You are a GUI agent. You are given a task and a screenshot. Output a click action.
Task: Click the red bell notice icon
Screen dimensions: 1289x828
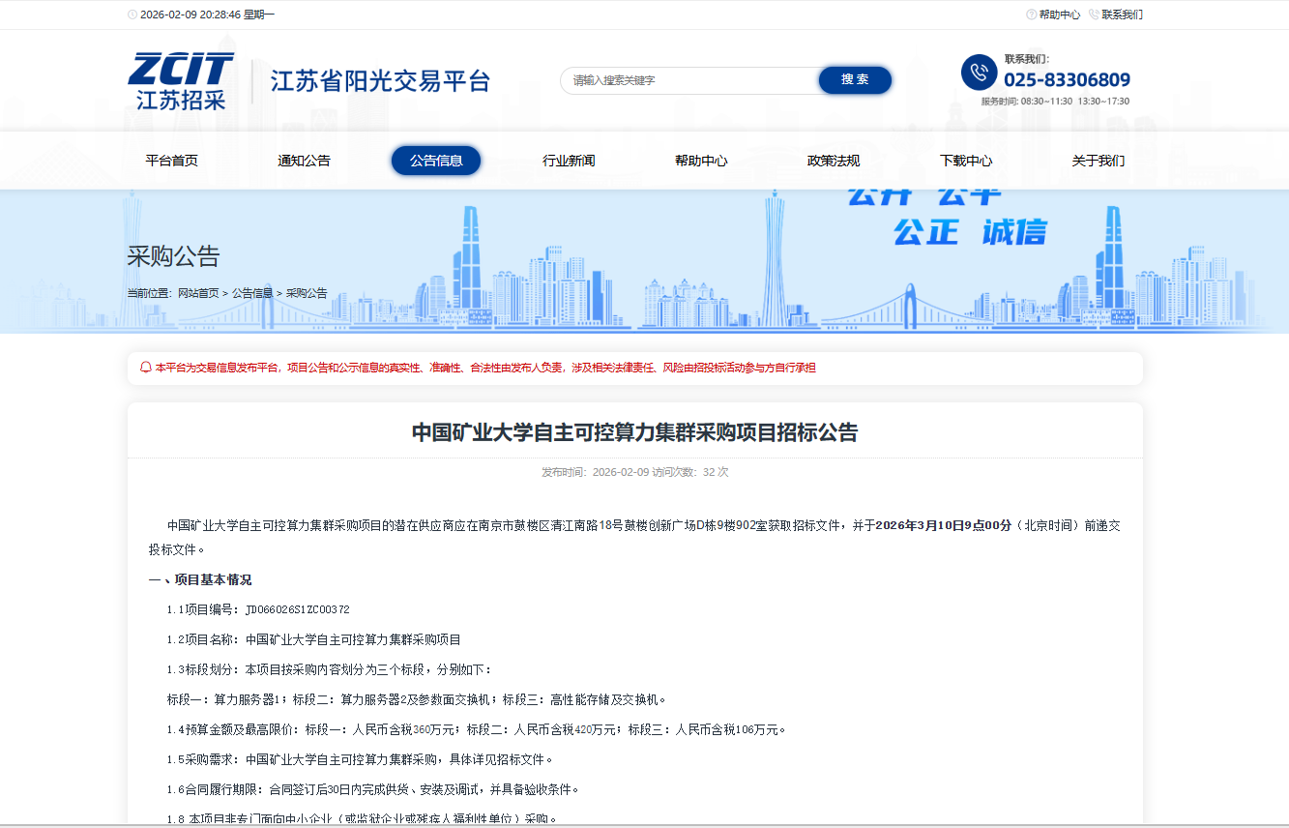coord(145,368)
